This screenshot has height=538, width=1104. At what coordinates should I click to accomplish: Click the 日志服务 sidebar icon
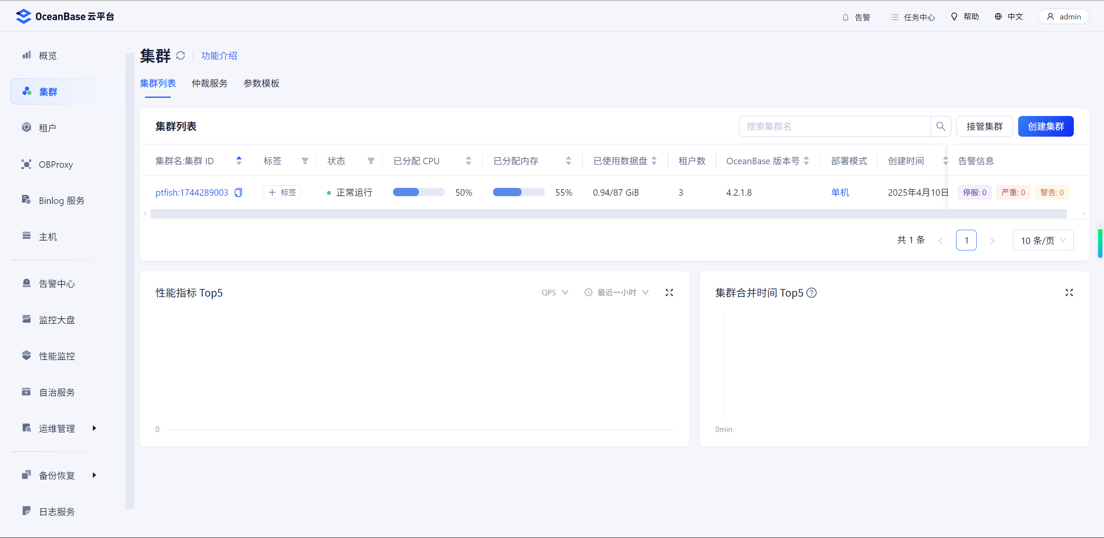pyautogui.click(x=27, y=511)
